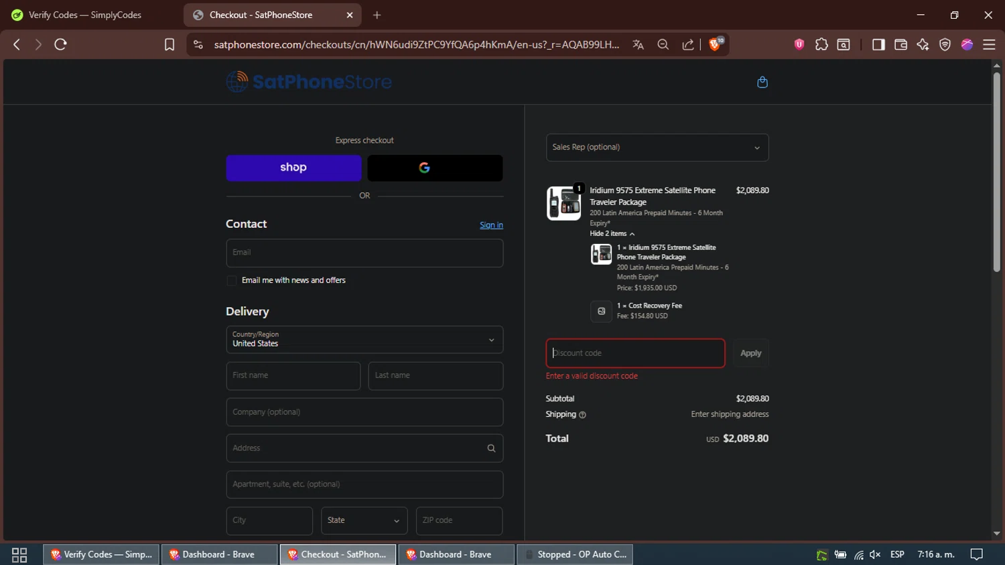Focus the Apartment, suite field

364,485
